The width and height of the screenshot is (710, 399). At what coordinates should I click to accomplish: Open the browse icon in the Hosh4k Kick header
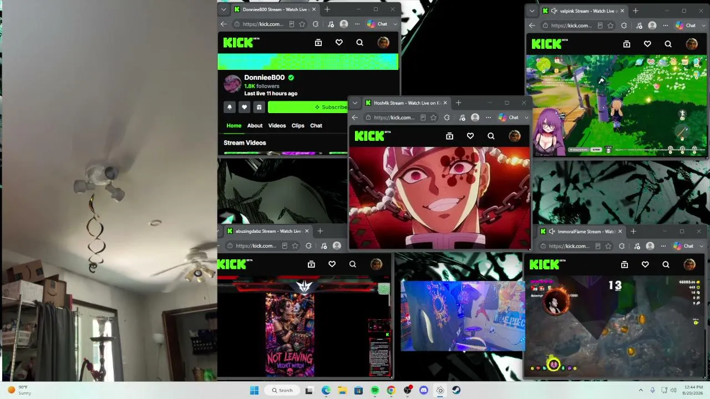coord(450,136)
